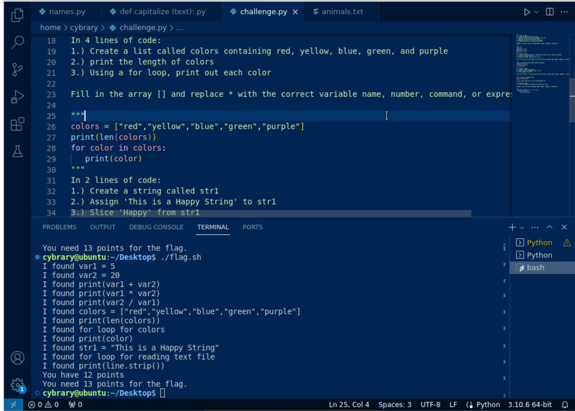Open Source Control view
Viewport: 575px width, 411px height.
(17, 69)
